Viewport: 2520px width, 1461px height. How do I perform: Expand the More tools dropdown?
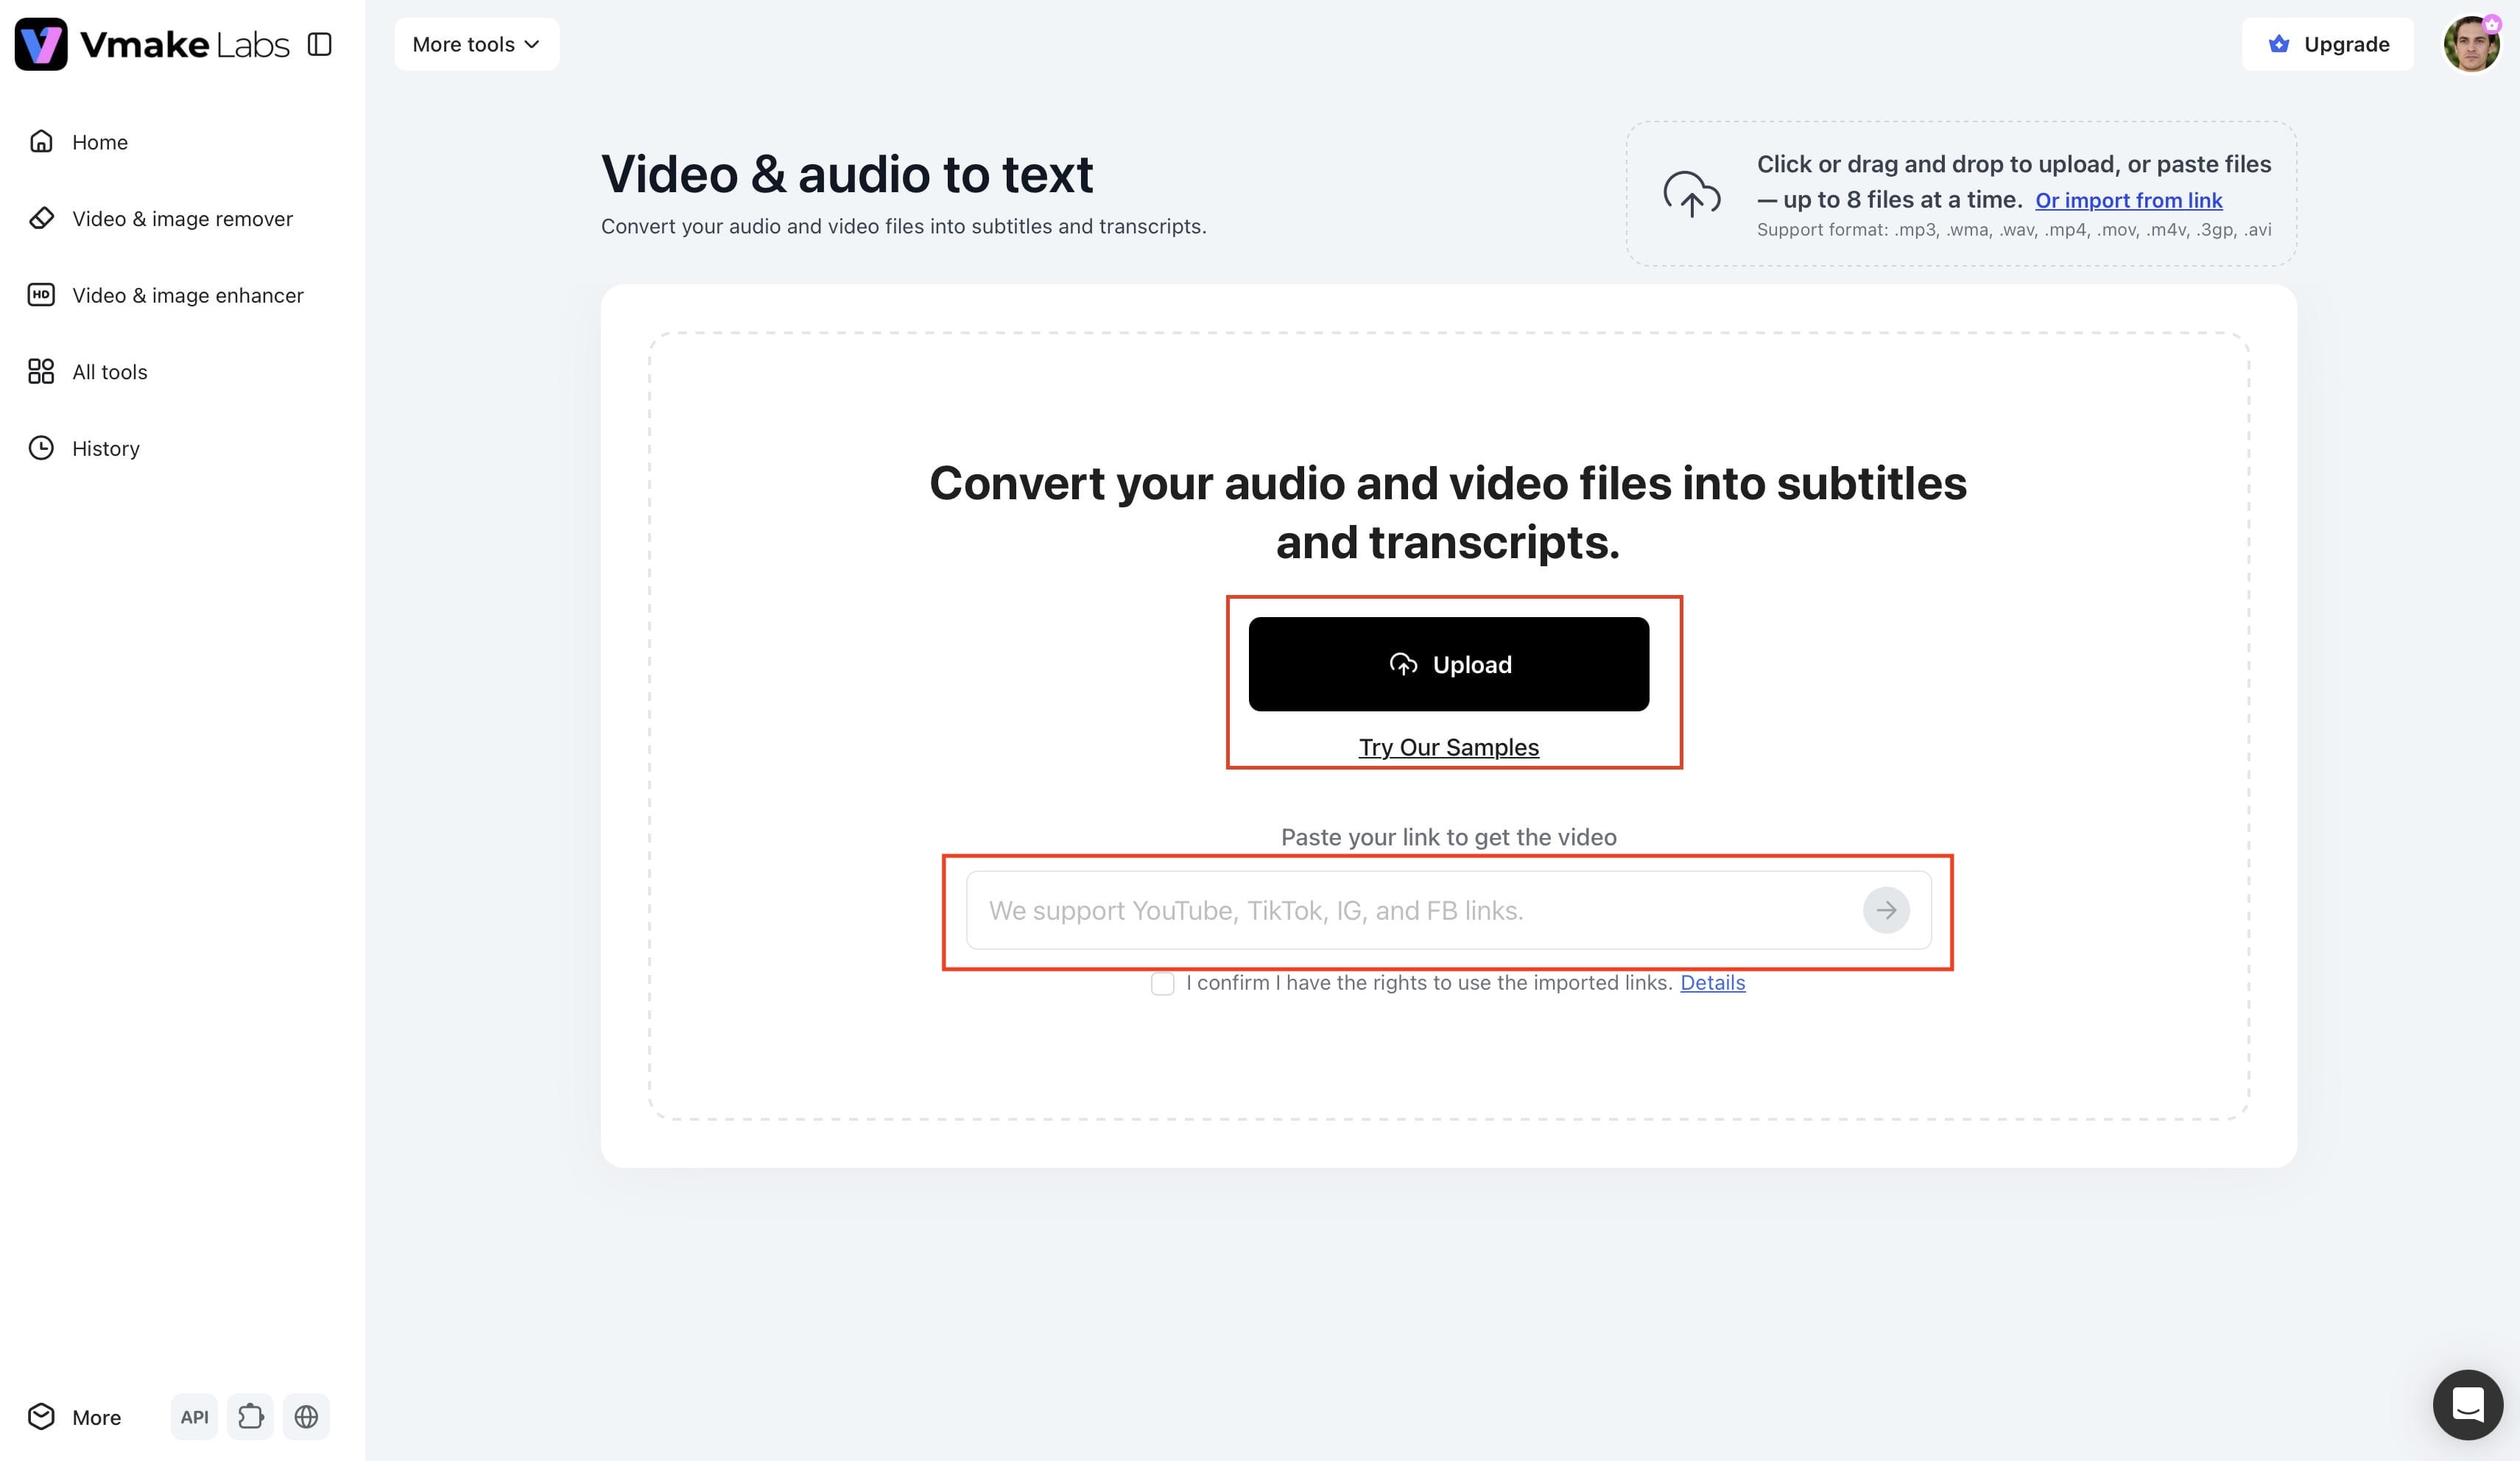[x=477, y=44]
